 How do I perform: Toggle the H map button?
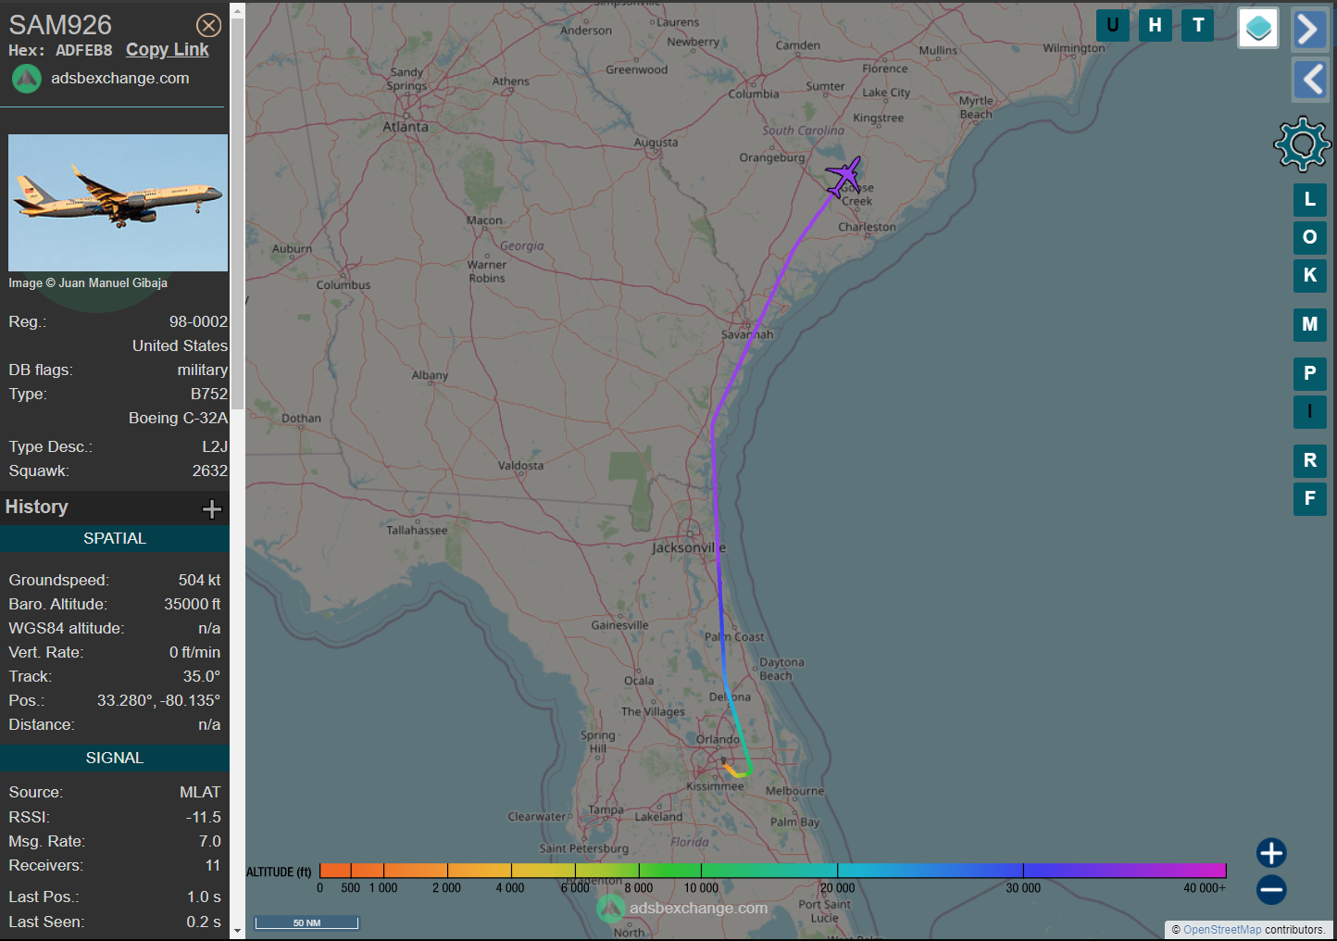(1155, 25)
